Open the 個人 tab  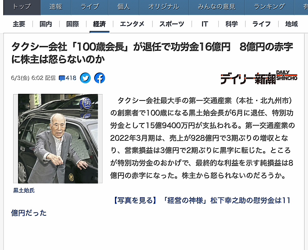coord(124,7)
